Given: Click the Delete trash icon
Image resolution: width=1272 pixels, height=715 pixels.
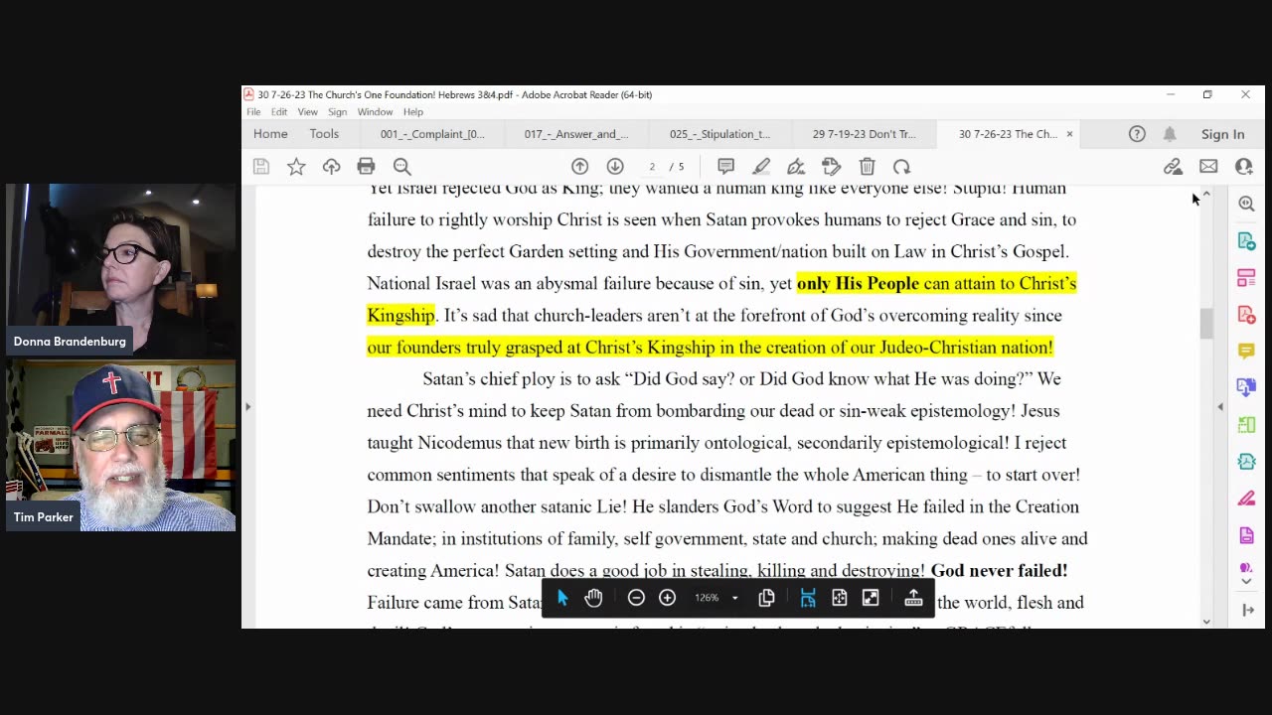Looking at the screenshot, I should coord(867,167).
